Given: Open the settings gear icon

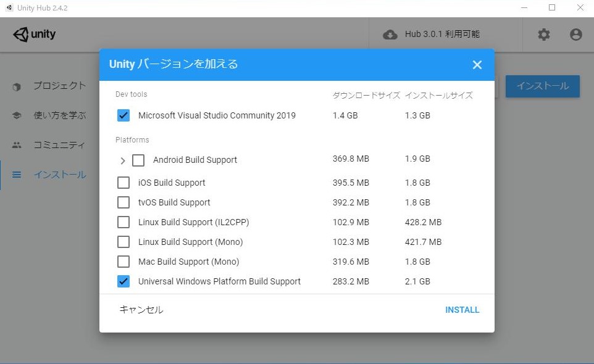Looking at the screenshot, I should pyautogui.click(x=543, y=35).
